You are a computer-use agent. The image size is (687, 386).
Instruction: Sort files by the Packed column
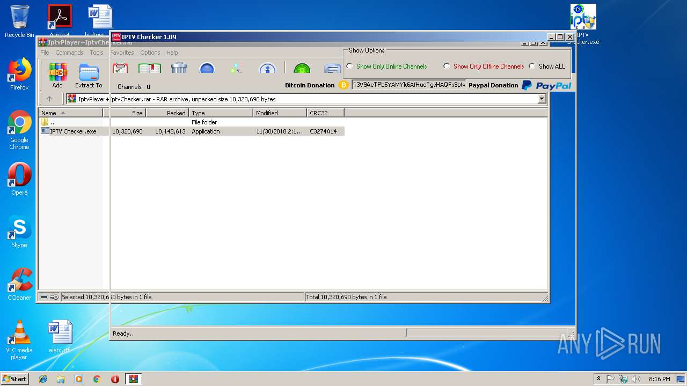pos(167,113)
